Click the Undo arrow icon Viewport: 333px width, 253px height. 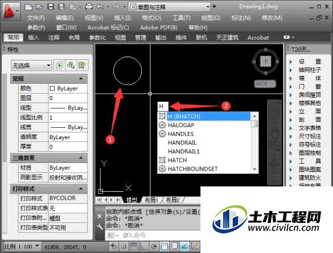(100, 7)
